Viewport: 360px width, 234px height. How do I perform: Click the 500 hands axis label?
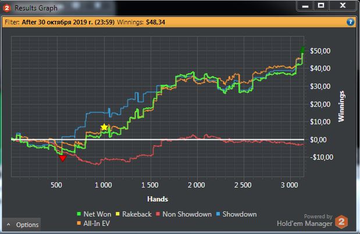click(x=56, y=185)
